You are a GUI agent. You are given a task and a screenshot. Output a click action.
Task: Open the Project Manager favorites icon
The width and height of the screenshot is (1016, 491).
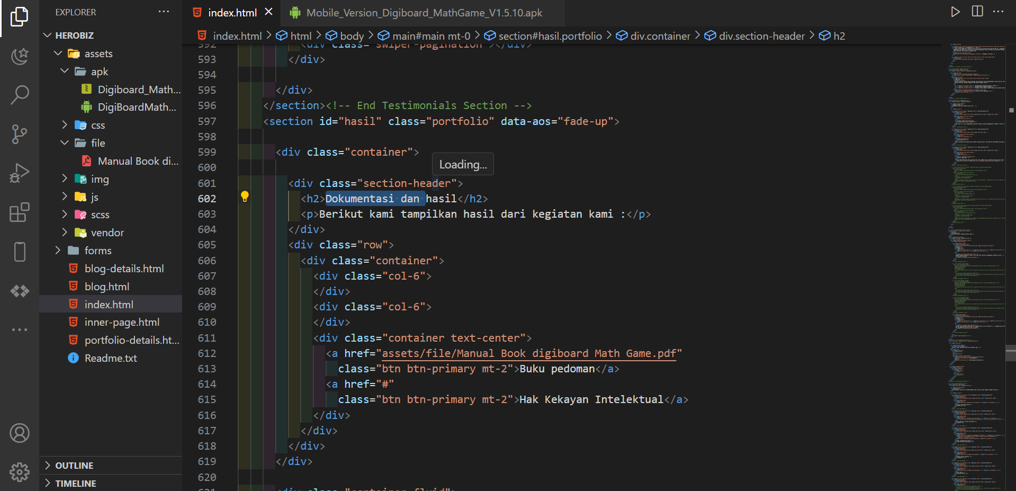point(20,56)
